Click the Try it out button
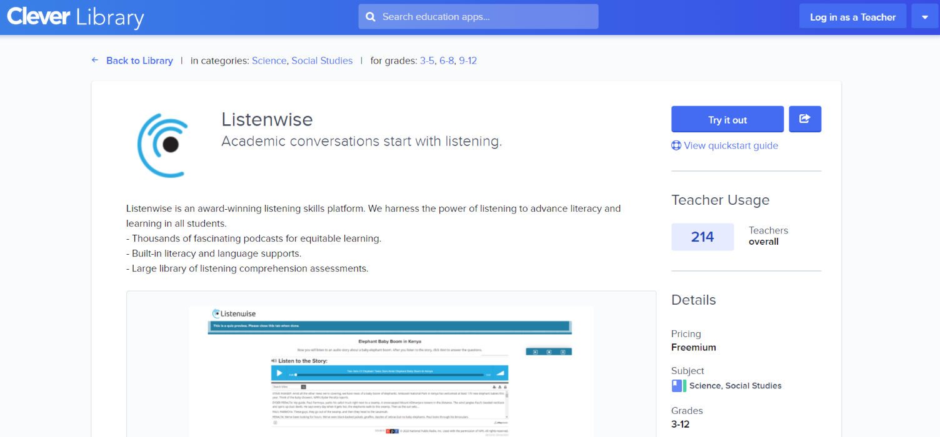The height and width of the screenshot is (437, 940). point(727,119)
